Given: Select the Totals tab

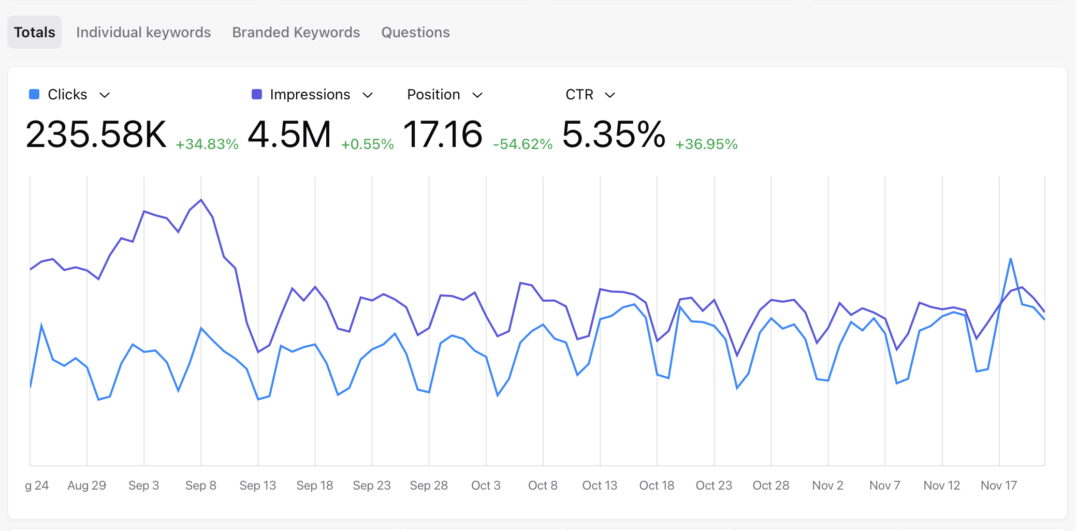Looking at the screenshot, I should coord(34,32).
